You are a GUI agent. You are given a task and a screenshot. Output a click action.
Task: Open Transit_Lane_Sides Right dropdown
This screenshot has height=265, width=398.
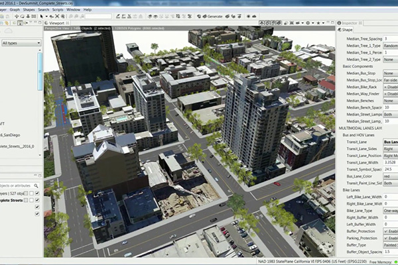391,149
